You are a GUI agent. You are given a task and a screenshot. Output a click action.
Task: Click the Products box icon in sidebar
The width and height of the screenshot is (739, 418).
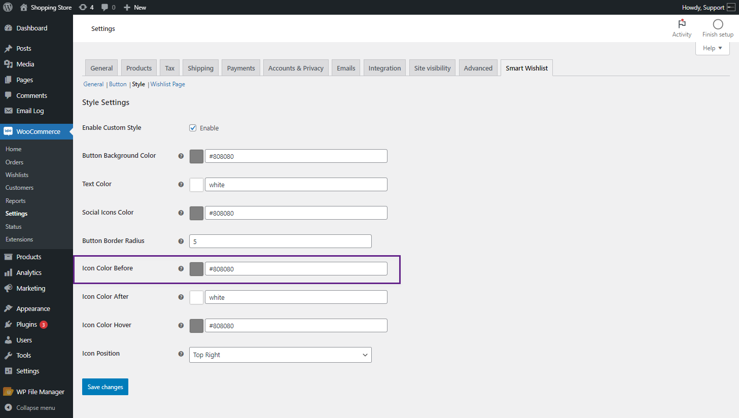[8, 257]
